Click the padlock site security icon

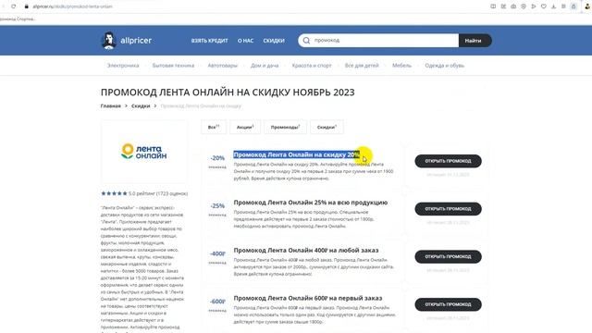tap(27, 6)
